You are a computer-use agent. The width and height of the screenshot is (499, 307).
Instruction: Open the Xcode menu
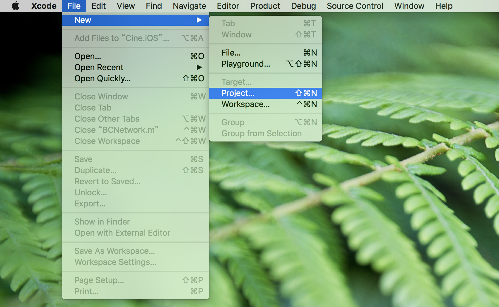click(x=43, y=6)
